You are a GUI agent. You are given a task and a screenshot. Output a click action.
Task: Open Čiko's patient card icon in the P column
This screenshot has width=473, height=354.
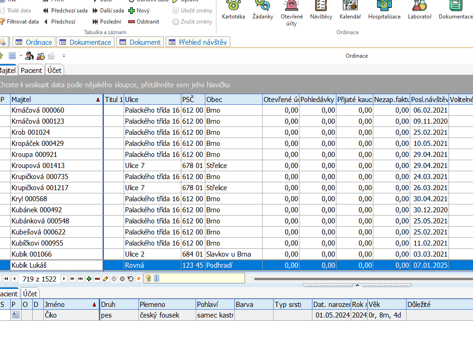click(16, 315)
